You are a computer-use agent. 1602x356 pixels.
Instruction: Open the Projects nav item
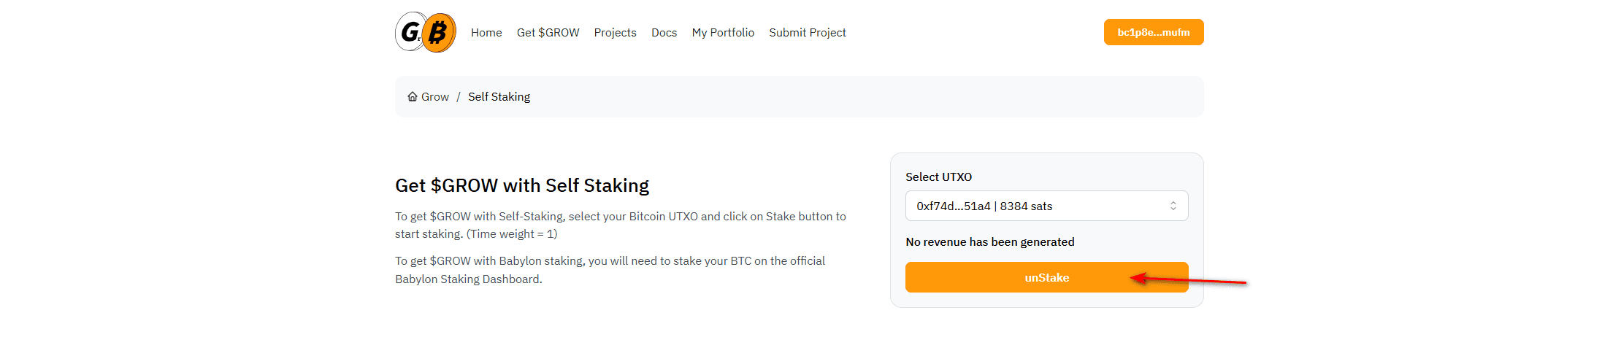point(615,32)
